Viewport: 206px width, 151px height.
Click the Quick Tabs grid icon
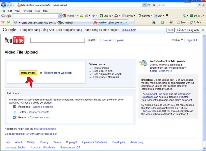pos(15,23)
